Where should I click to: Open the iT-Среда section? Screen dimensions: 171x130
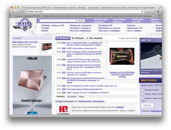click(x=45, y=28)
